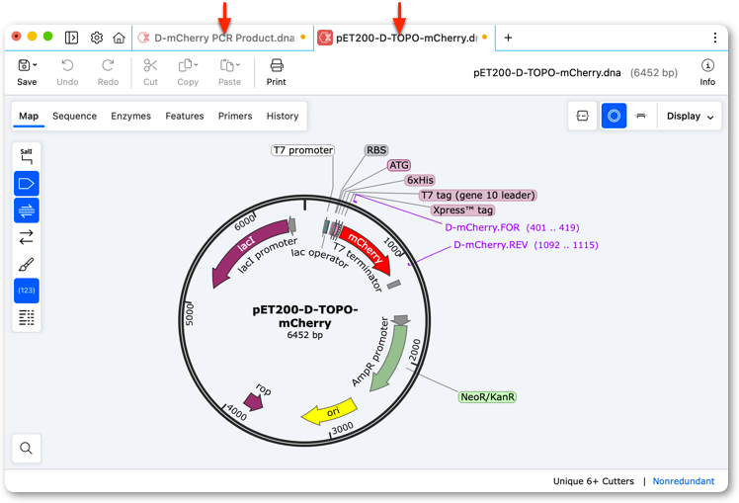The height and width of the screenshot is (503, 739).
Task: Toggle show features arrow button
Action: (x=27, y=184)
